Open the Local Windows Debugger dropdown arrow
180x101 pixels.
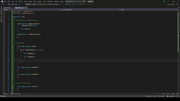(x=59, y=4)
